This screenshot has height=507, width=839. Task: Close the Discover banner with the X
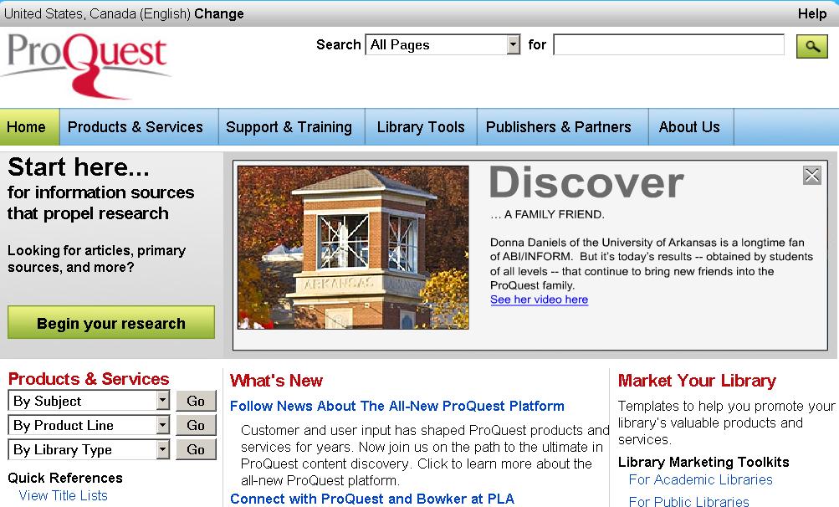811,175
